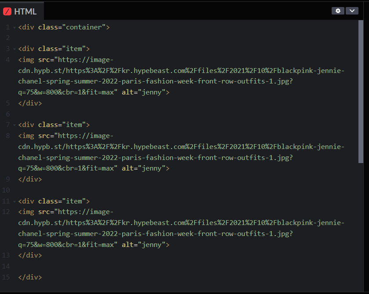Click line number 2 in gutter
This screenshot has width=369, height=294.
[8, 38]
